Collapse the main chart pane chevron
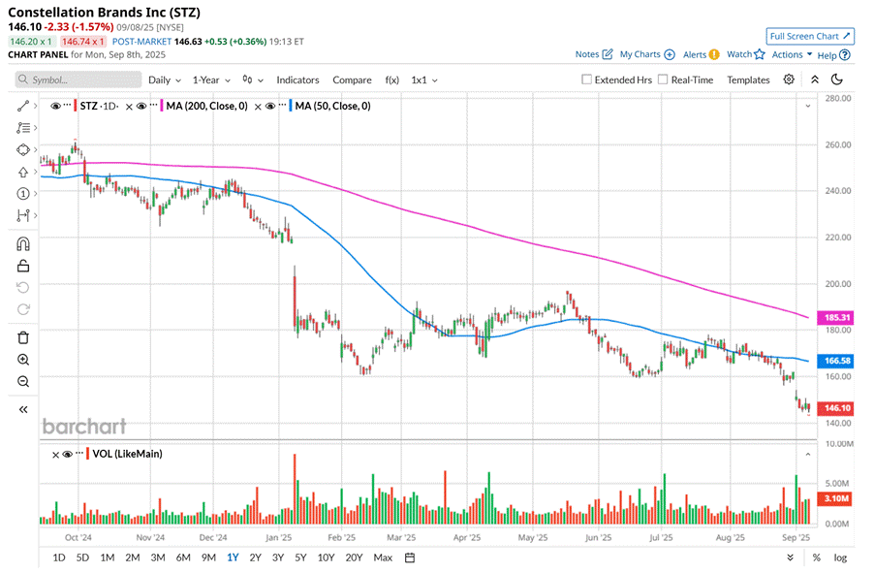Screen dimensions: 874x573 808,106
